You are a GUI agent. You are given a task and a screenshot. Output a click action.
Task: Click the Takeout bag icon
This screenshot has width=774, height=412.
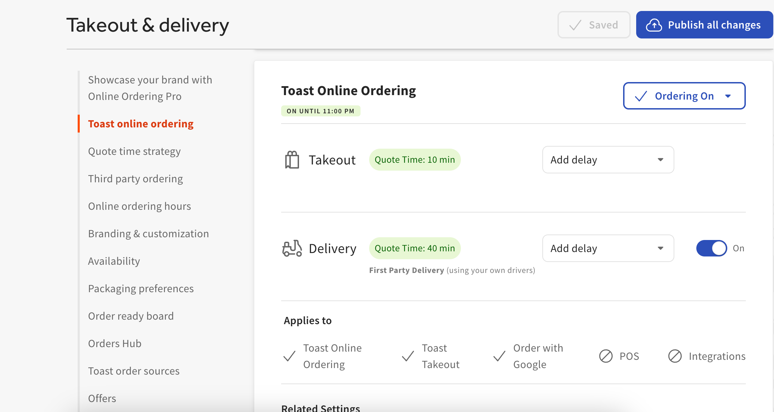pos(292,159)
